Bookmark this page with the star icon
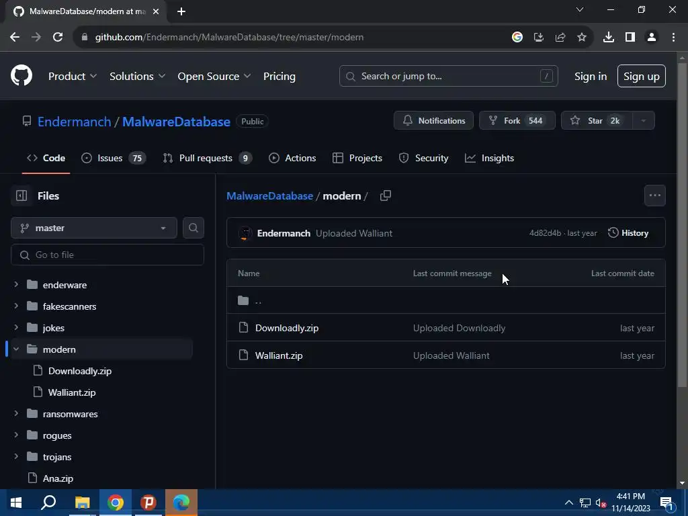The width and height of the screenshot is (688, 516). click(x=582, y=38)
